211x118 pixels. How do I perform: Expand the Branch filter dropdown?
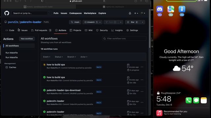click(72, 57)
